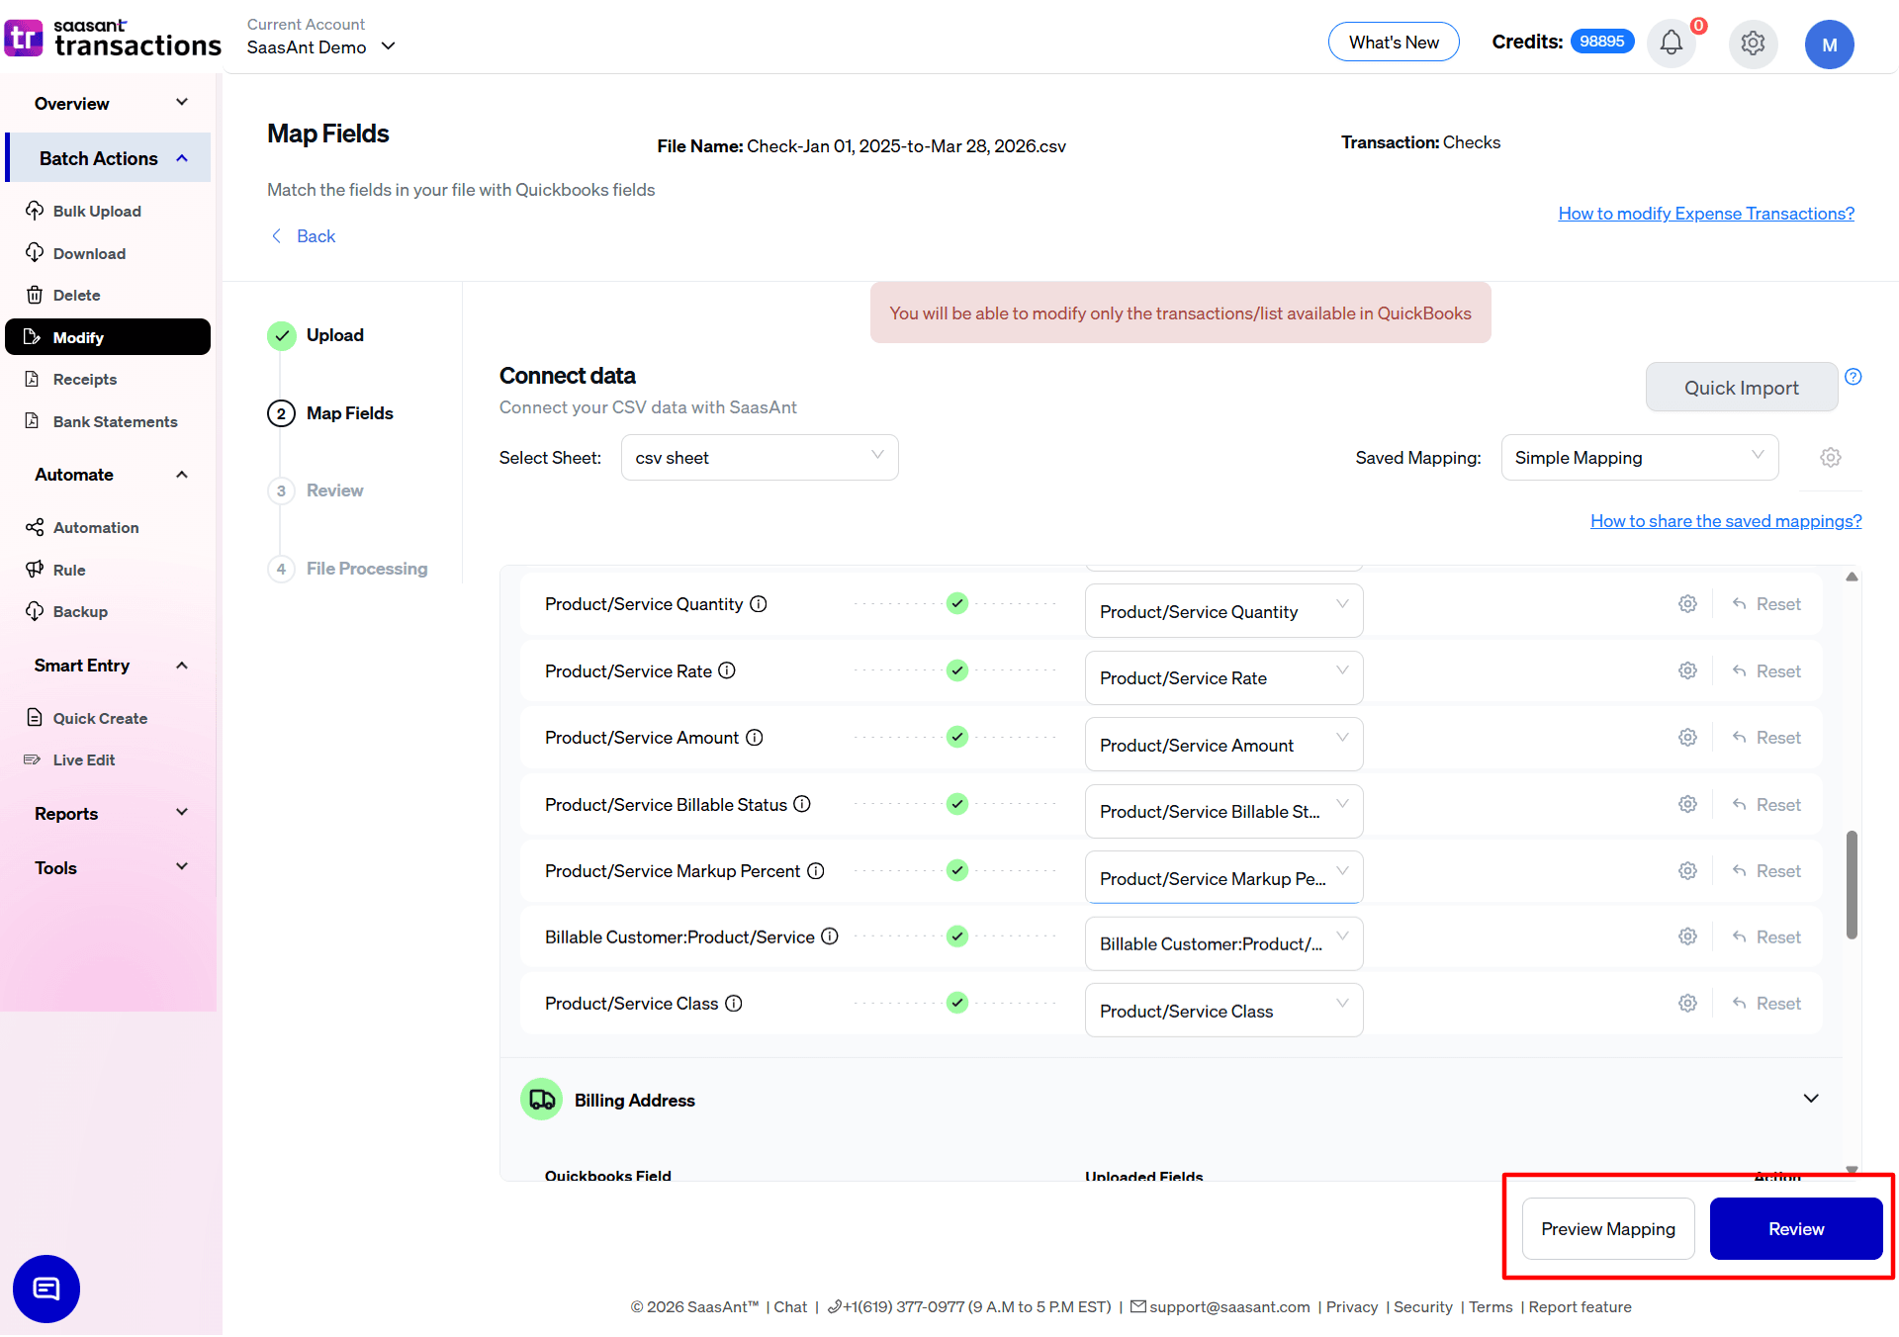The image size is (1899, 1337).
Task: Open Receipts in Batch Actions
Action: [84, 379]
